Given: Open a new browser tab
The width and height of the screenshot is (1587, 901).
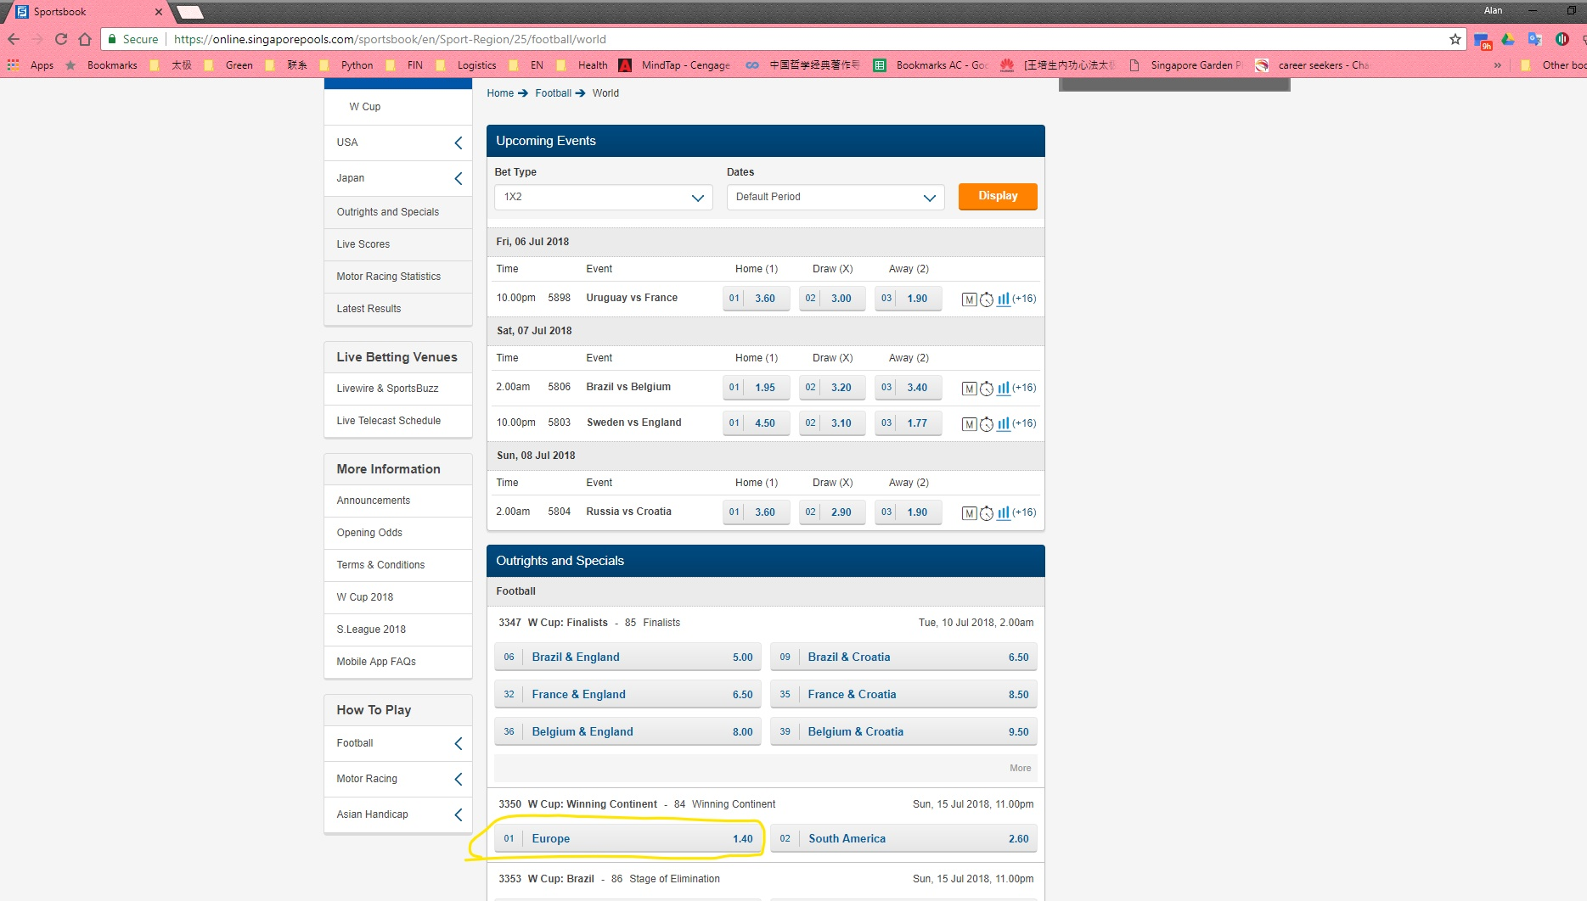Looking at the screenshot, I should pos(190,12).
